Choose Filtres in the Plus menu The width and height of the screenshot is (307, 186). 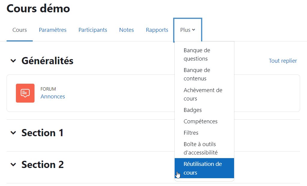(204, 133)
